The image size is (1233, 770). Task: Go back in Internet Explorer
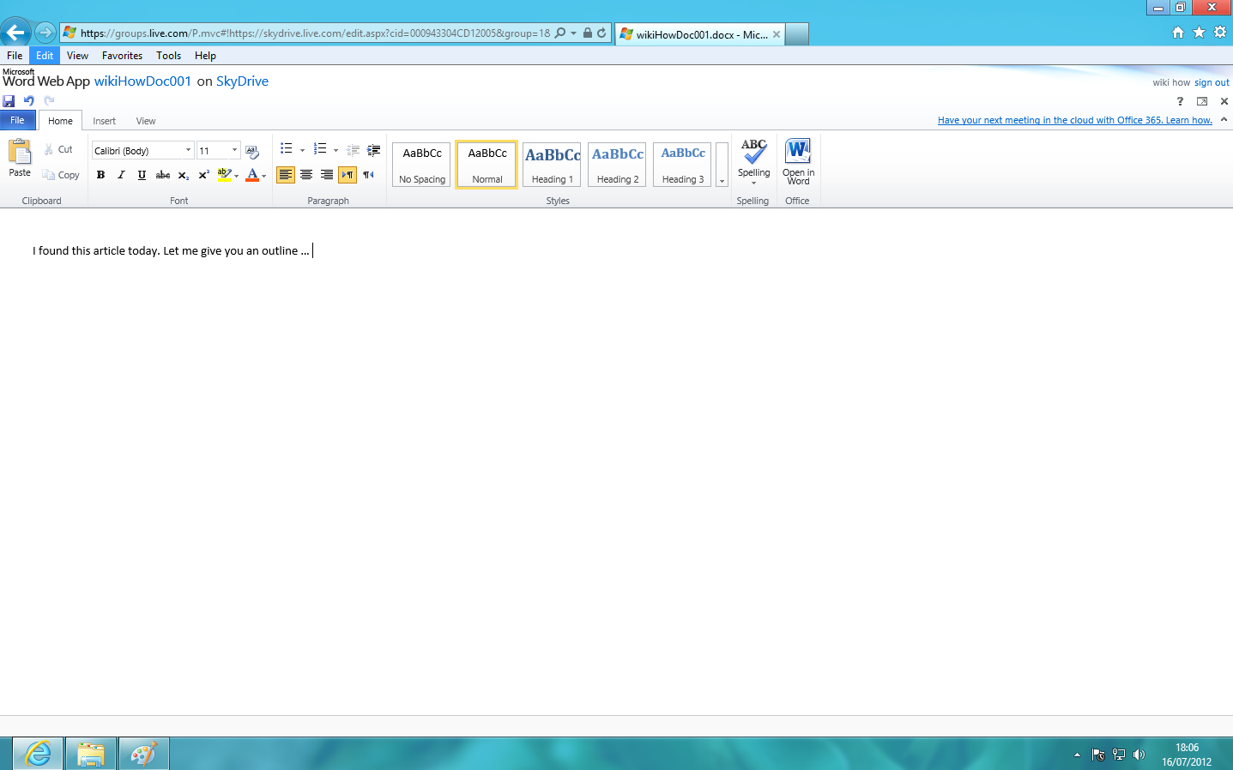coord(15,33)
